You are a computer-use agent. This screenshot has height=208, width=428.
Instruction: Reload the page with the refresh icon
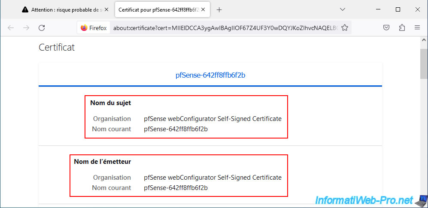[x=42, y=27]
